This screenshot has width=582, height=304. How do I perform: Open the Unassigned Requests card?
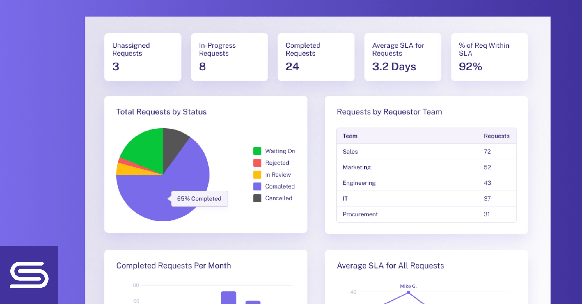[143, 57]
